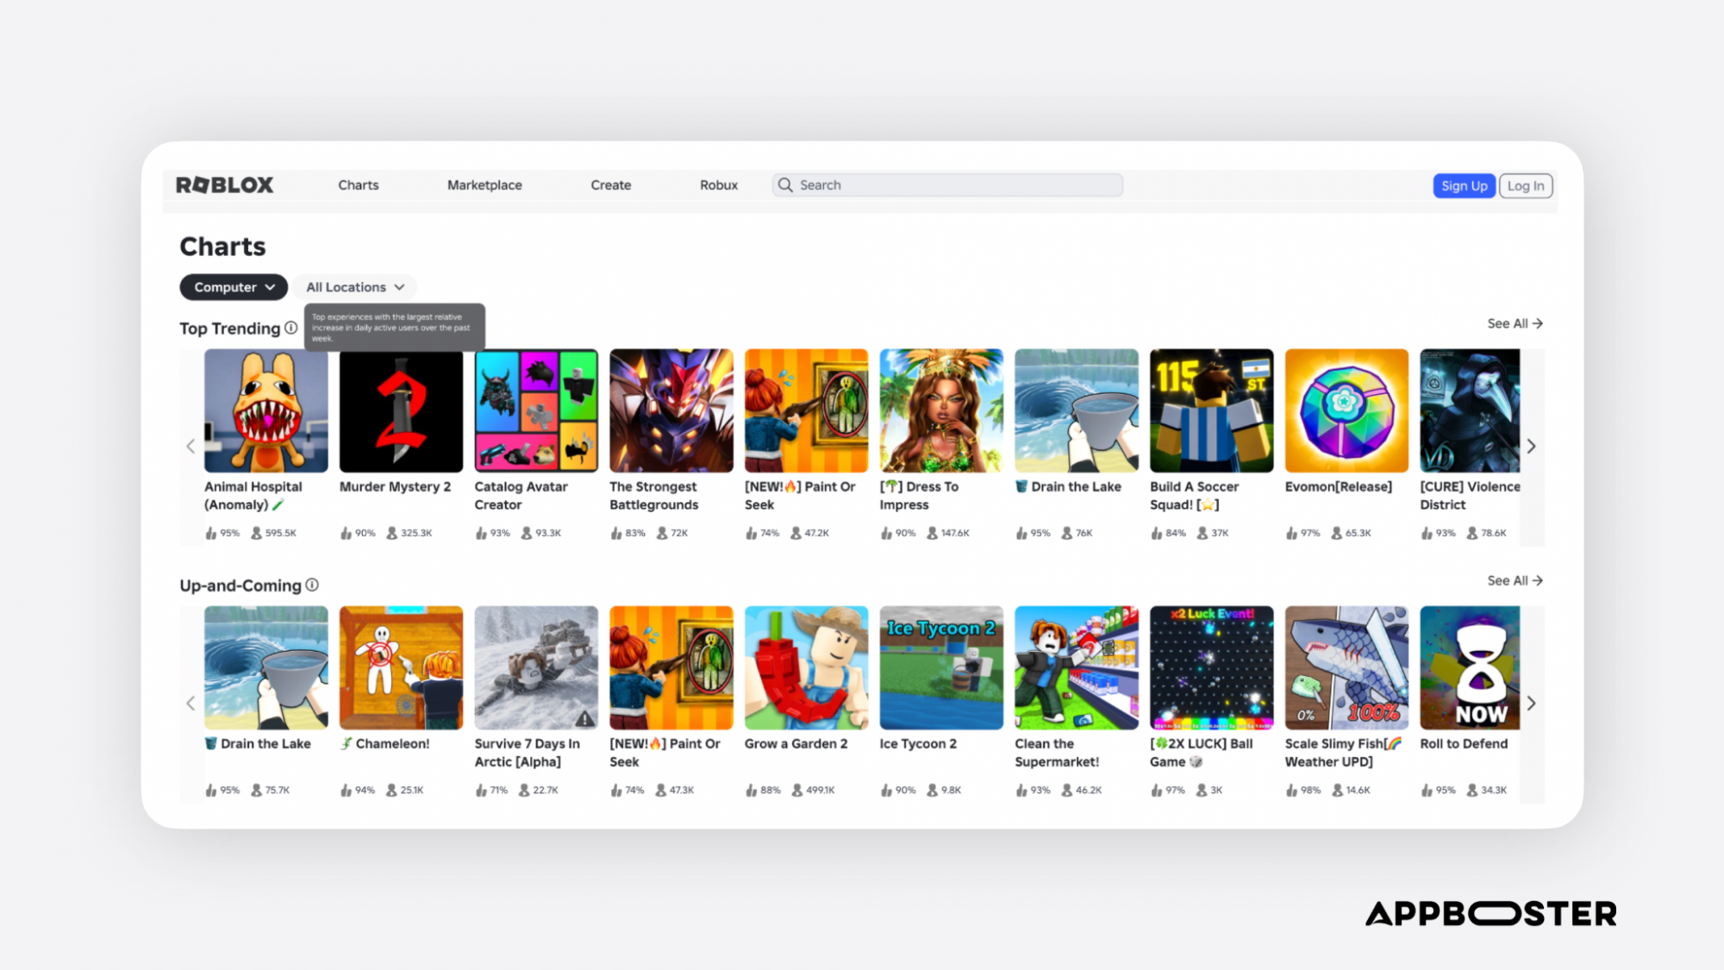
Task: Click info icon beside Up-and-Coming
Action: click(x=312, y=585)
